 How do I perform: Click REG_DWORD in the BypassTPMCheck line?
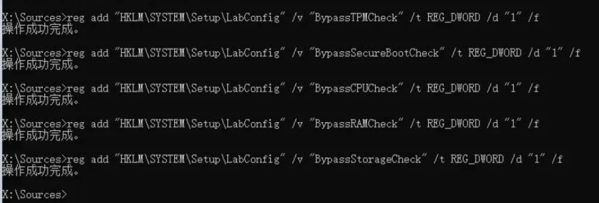pos(453,17)
